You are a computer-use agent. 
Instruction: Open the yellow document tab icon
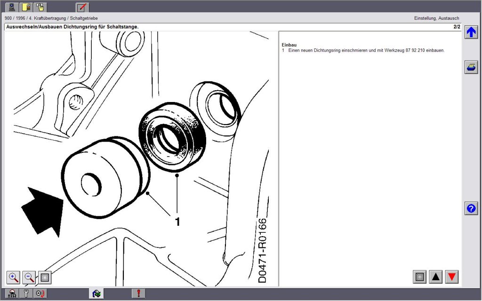point(26,7)
